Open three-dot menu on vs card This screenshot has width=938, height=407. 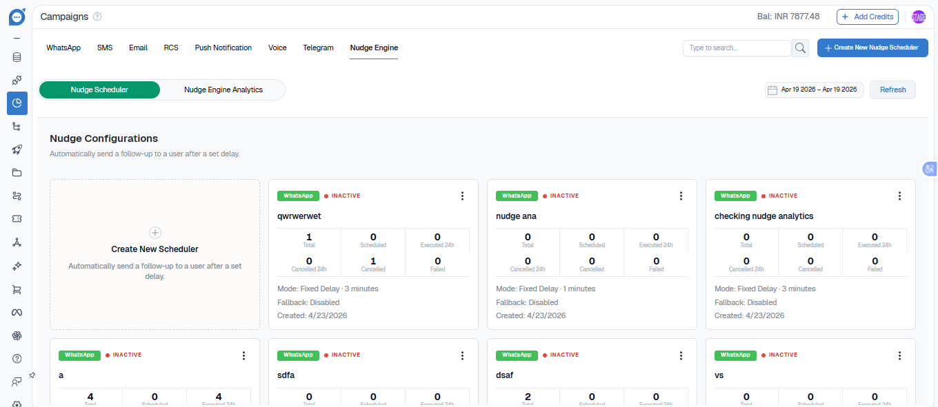coord(899,355)
